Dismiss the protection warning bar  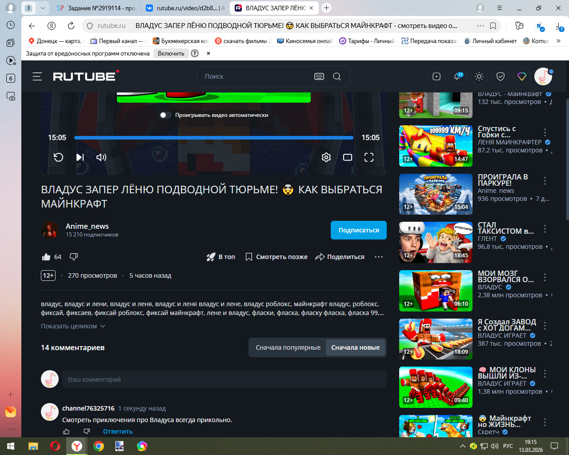(x=208, y=53)
